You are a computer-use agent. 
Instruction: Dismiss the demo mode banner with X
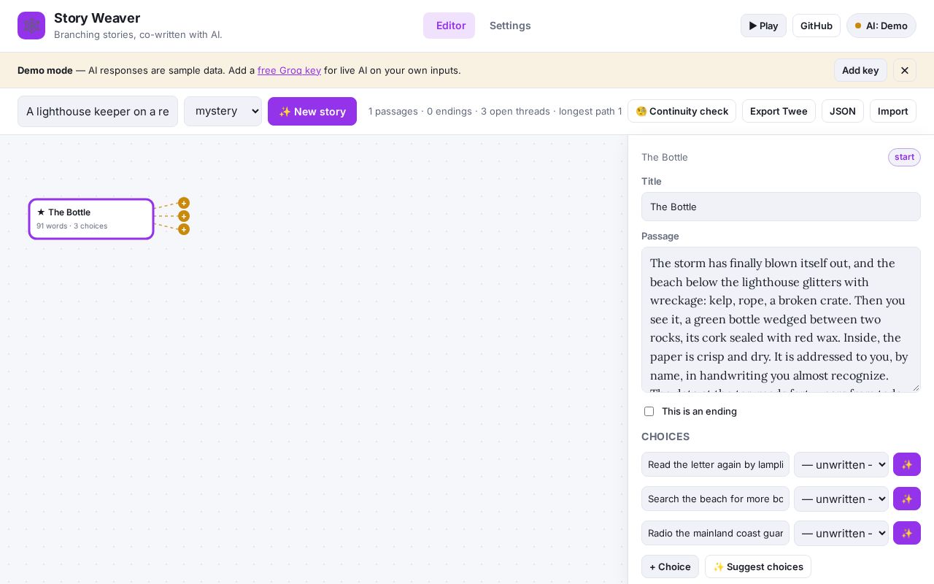click(x=905, y=70)
